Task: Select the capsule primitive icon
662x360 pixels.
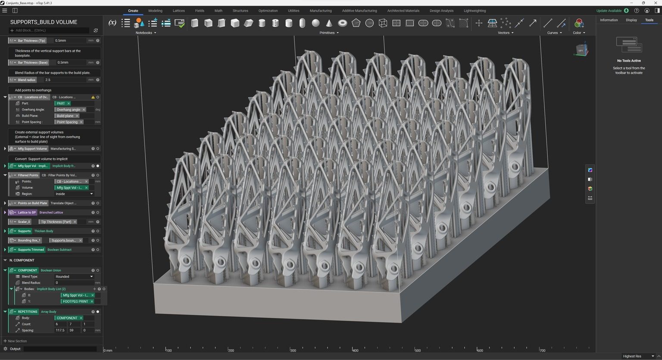Action: pos(302,23)
